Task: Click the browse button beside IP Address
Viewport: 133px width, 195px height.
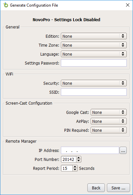Action: point(123,150)
